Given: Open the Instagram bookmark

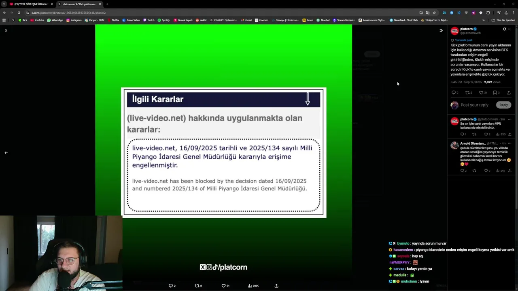Looking at the screenshot, I should tap(74, 20).
